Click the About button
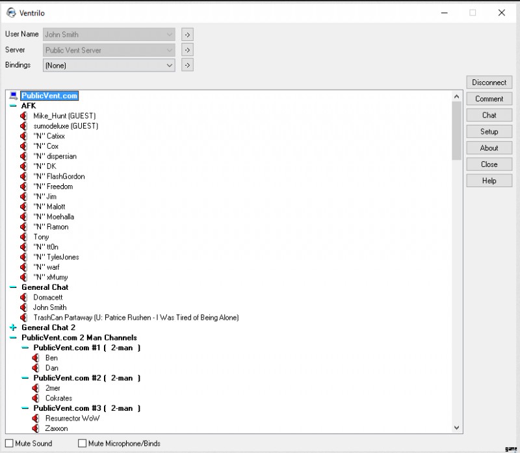Screen dimensions: 520x453 [x=489, y=148]
